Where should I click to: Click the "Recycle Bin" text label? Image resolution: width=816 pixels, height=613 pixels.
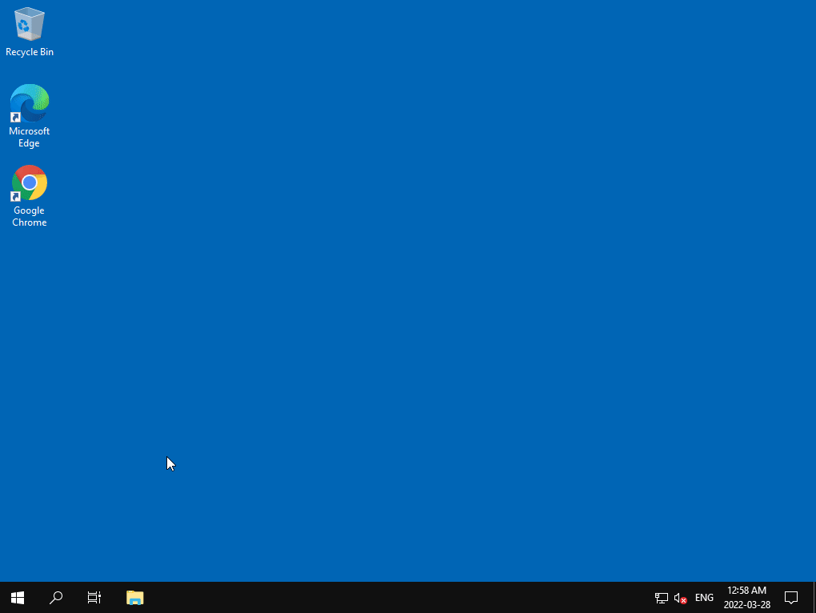pos(30,52)
